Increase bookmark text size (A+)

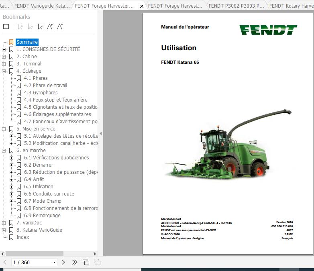[50, 26]
